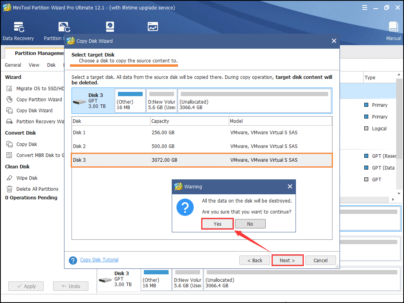This screenshot has height=303, width=404.
Task: Select Disk 3 row in target list
Action: click(x=202, y=160)
